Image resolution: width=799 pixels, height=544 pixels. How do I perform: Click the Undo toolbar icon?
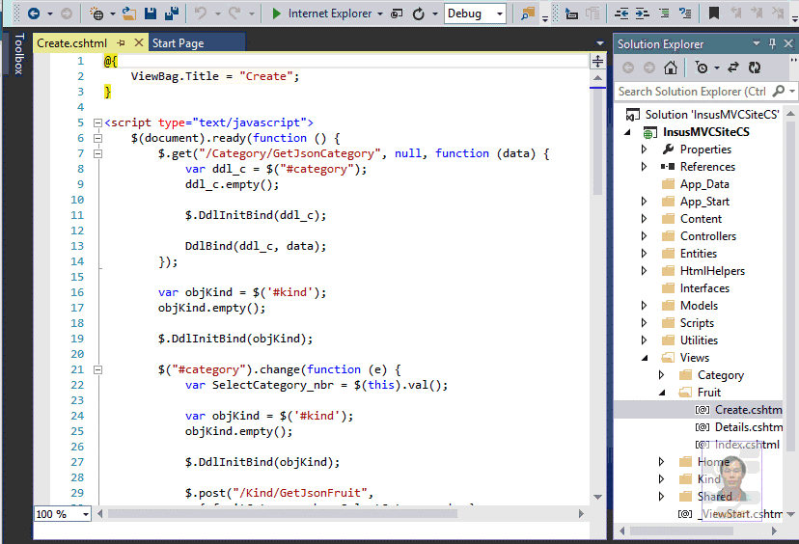201,14
